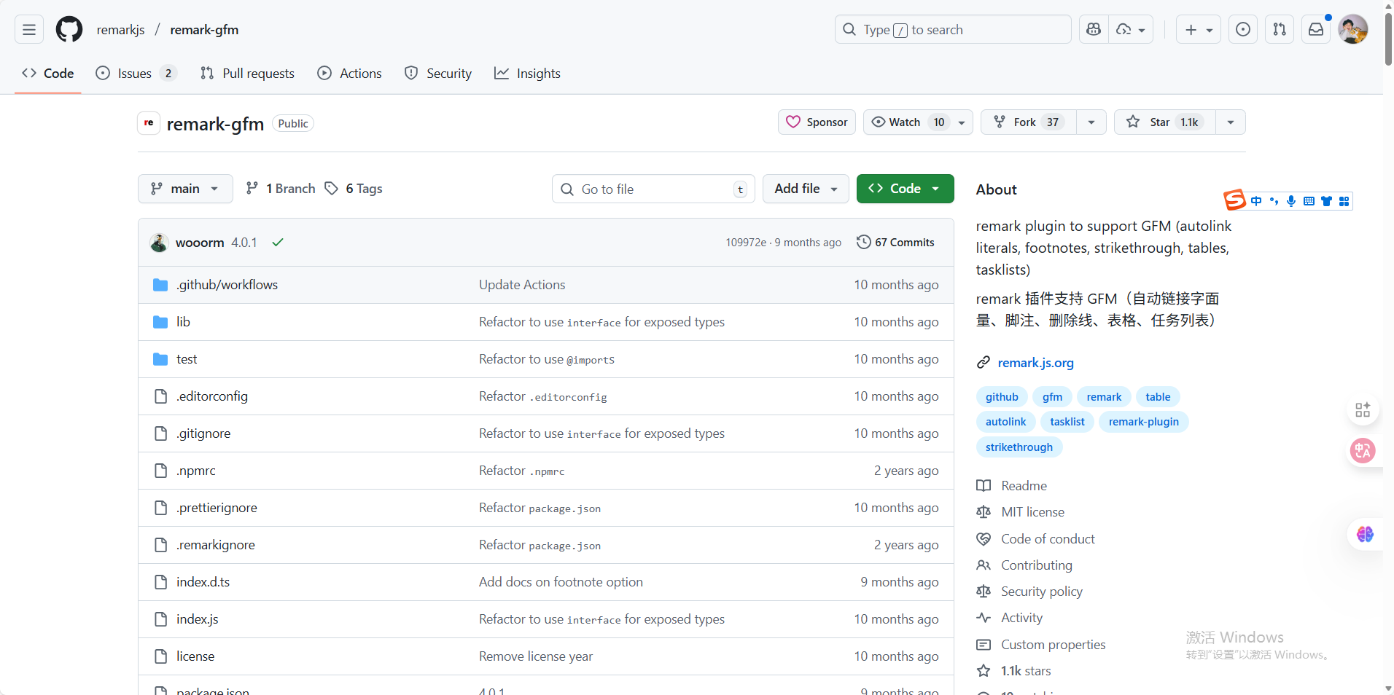This screenshot has width=1394, height=695.
Task: Toggle Star on remark-gfm repository
Action: coord(1165,122)
